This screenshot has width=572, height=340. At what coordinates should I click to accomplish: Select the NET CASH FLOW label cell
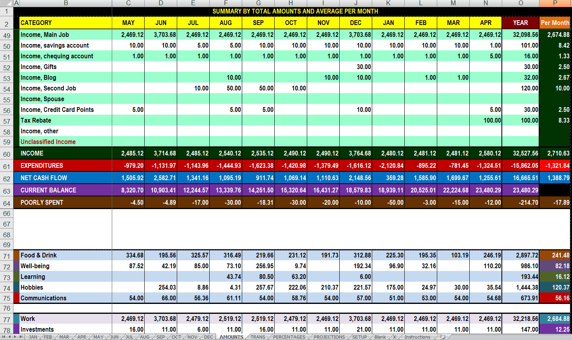65,178
